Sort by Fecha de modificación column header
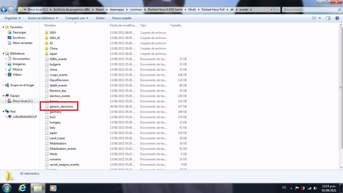This screenshot has height=193, width=343. tap(123, 25)
